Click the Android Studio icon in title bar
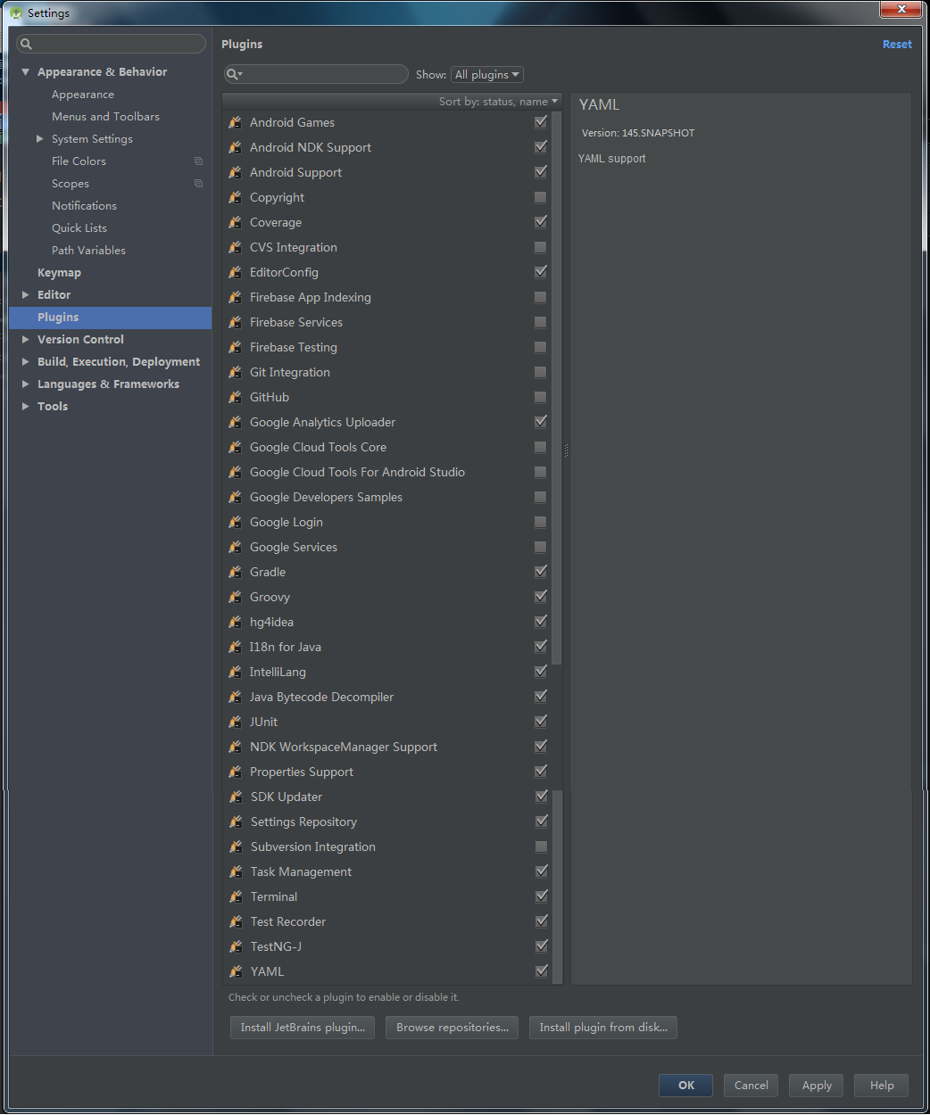The width and height of the screenshot is (930, 1115). (15, 12)
